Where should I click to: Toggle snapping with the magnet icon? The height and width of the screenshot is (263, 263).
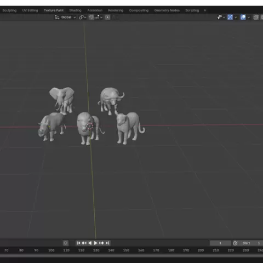[x=91, y=18]
